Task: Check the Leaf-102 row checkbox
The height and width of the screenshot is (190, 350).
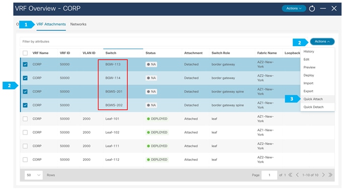Action: tap(25, 132)
